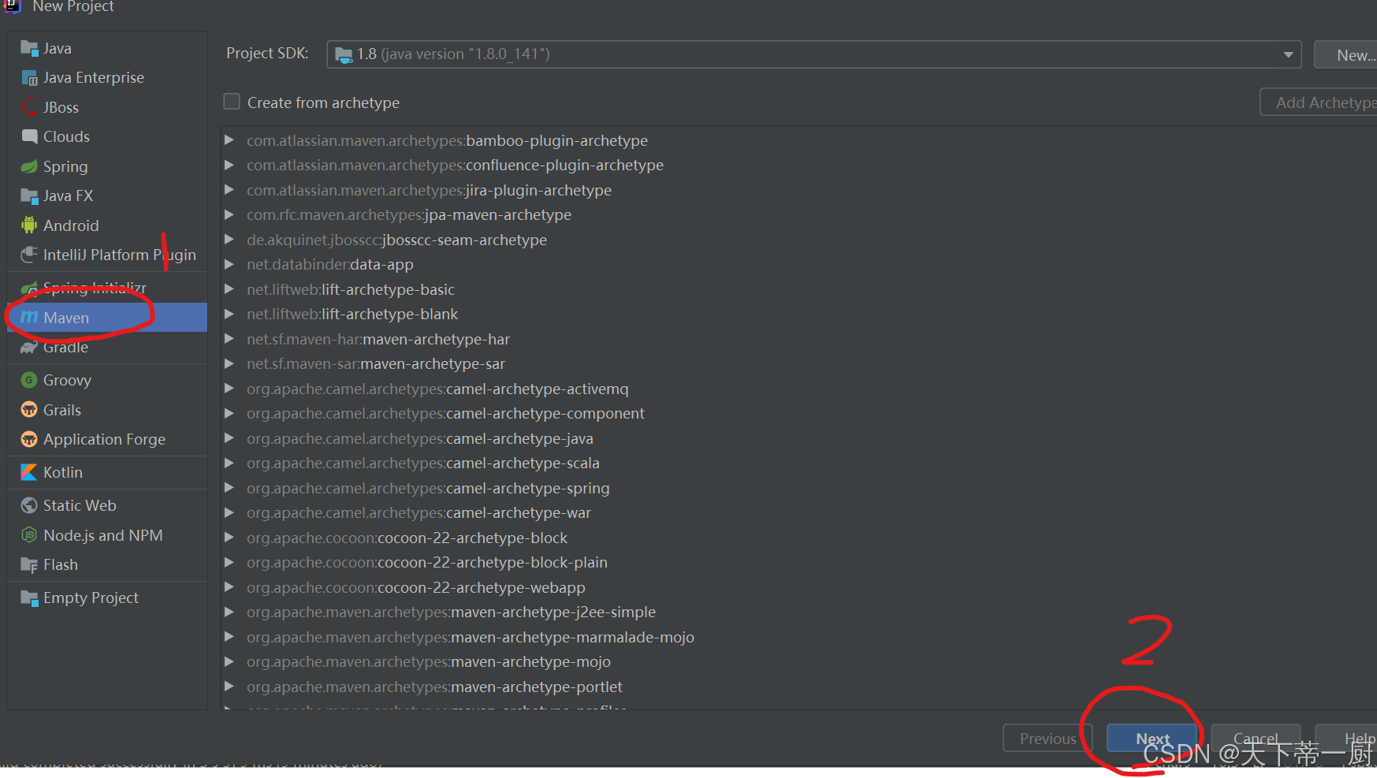Select Maven project category
Screen dimensions: 1377x778
click(x=107, y=317)
